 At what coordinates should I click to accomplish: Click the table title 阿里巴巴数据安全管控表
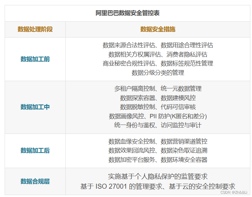tap(127, 13)
